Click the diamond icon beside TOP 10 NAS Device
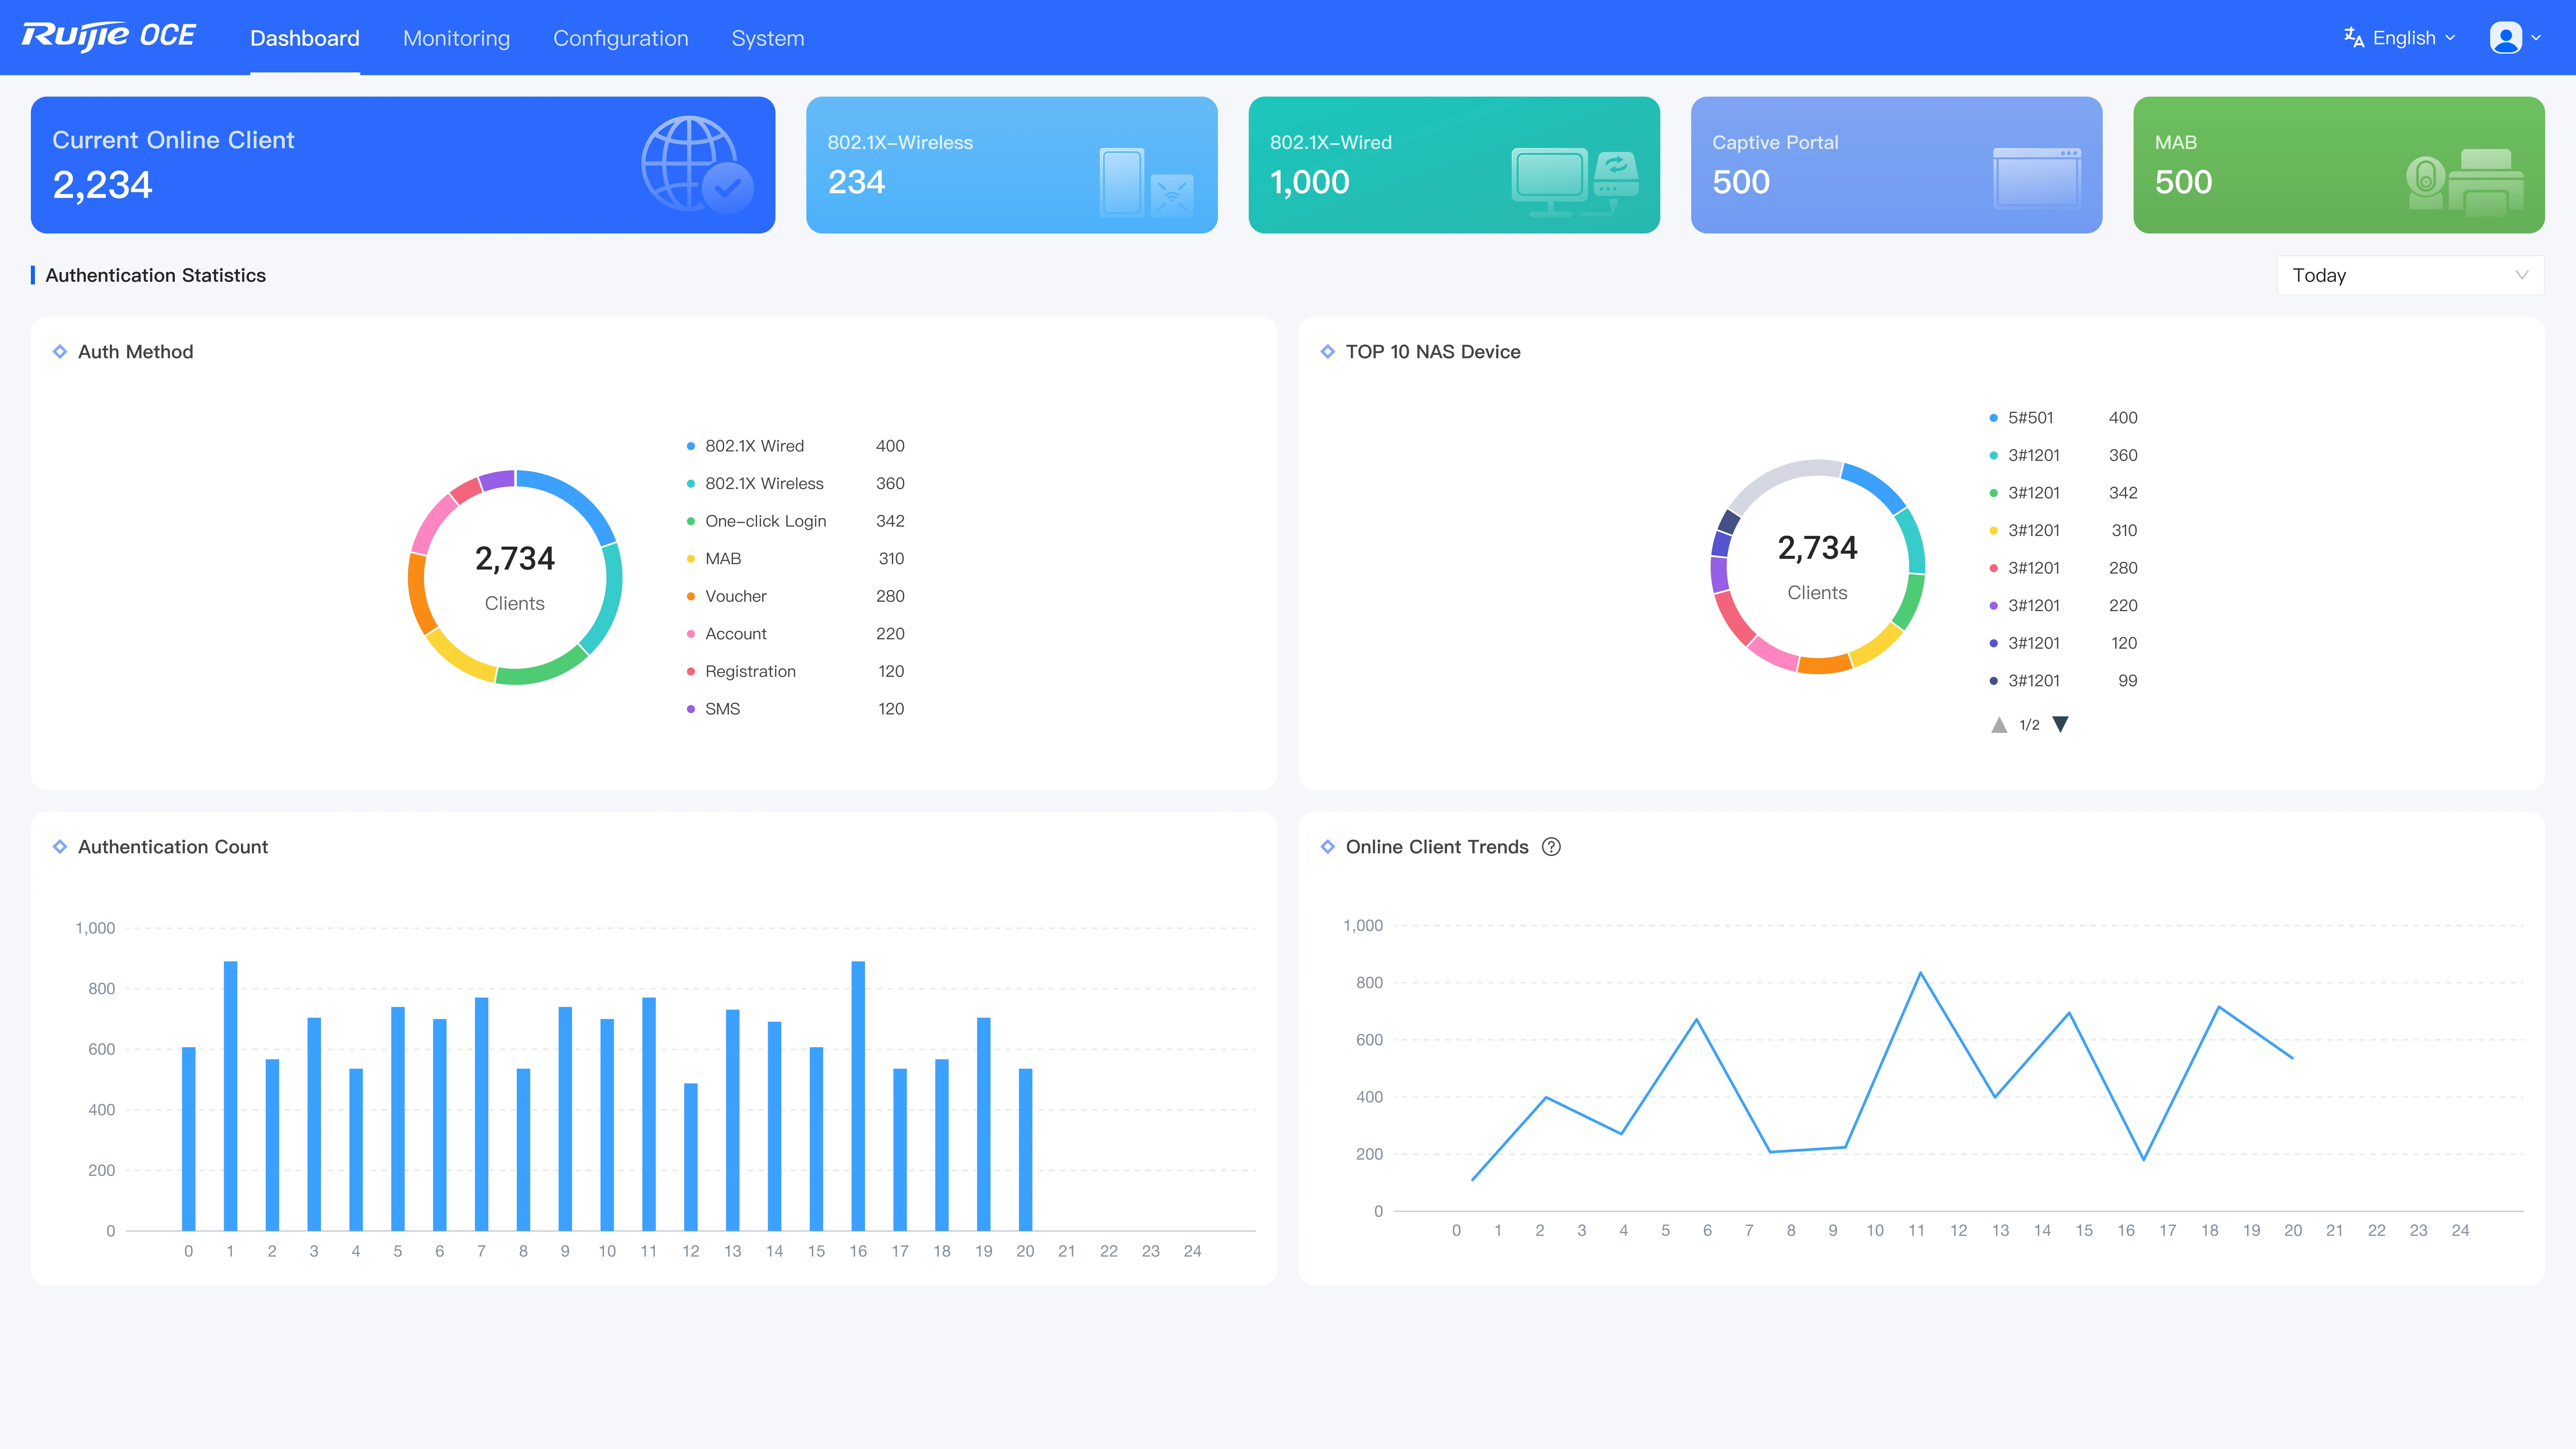 pyautogui.click(x=1328, y=352)
